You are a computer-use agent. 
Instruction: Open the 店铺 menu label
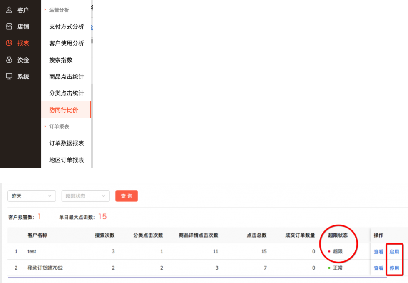[23, 27]
